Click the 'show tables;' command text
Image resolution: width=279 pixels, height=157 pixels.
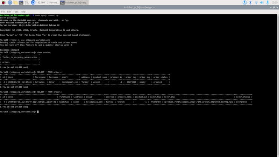click(44, 52)
